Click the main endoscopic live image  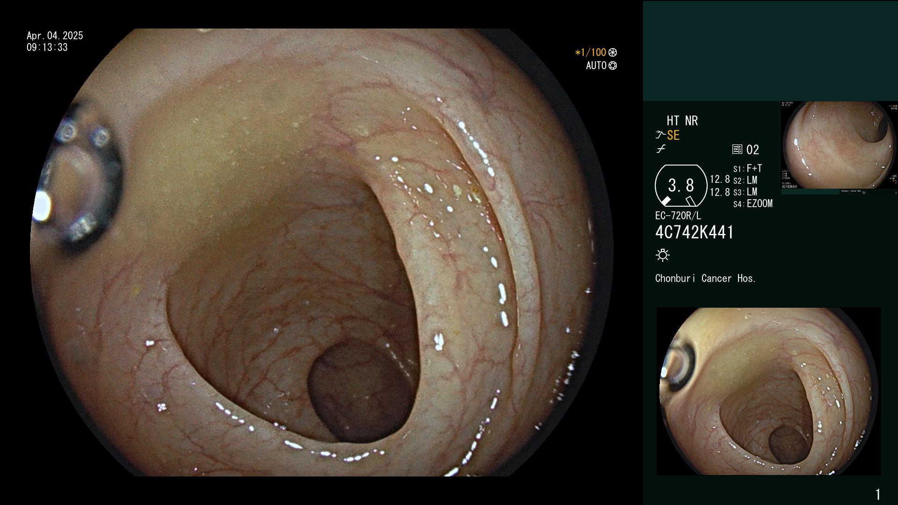(x=322, y=252)
